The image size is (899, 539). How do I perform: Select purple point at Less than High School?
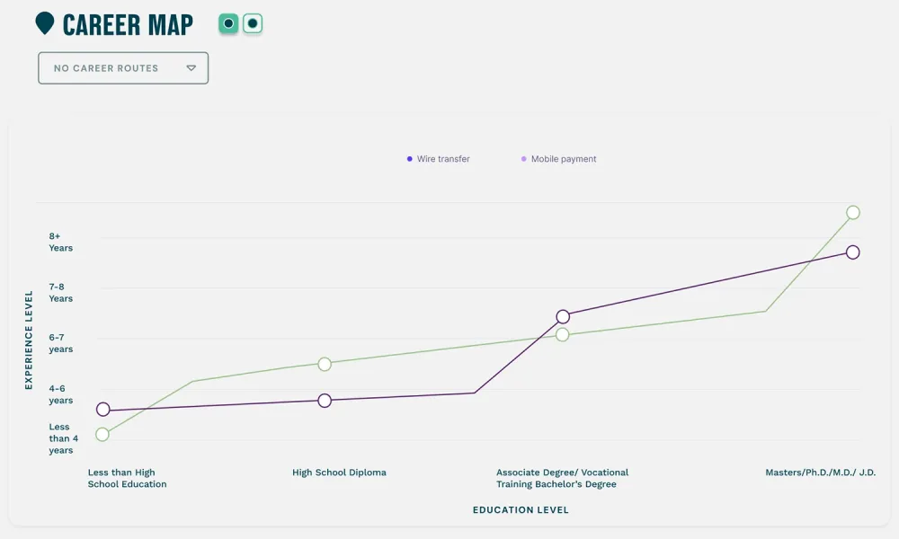[x=102, y=410]
